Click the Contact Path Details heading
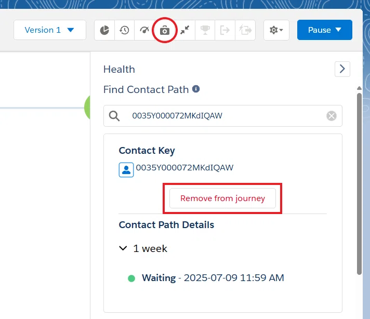Image resolution: width=370 pixels, height=319 pixels. 166,225
